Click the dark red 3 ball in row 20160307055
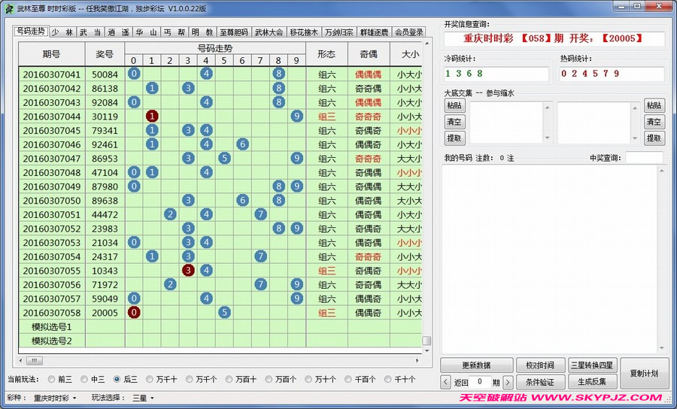The width and height of the screenshot is (677, 409). point(188,271)
